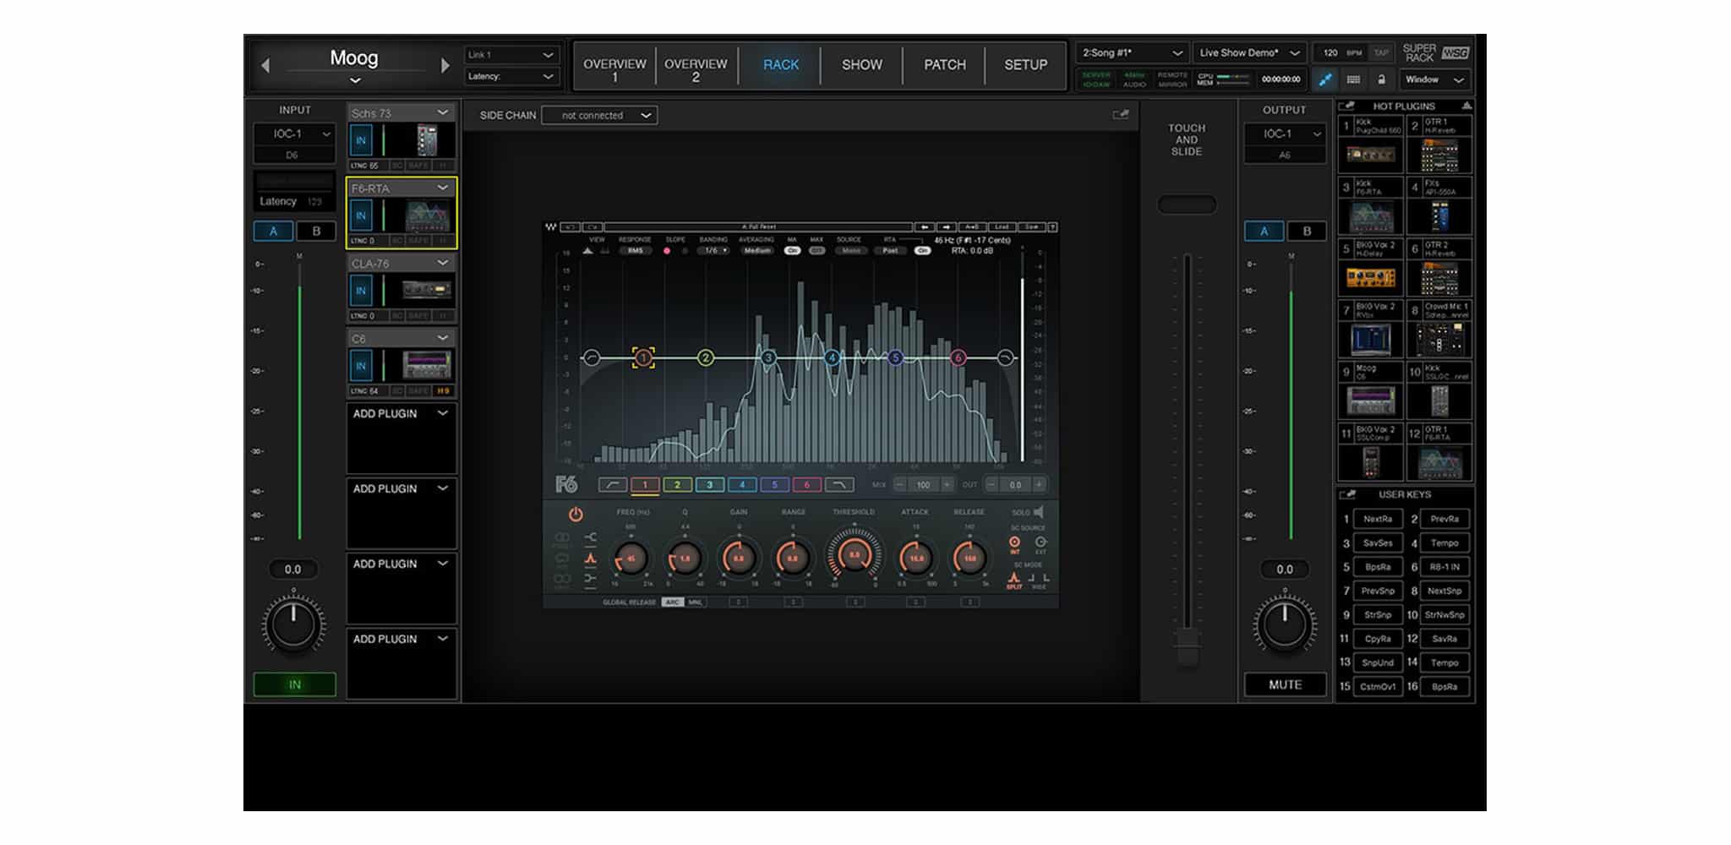
Task: Open the Patch tab
Action: coord(944,65)
